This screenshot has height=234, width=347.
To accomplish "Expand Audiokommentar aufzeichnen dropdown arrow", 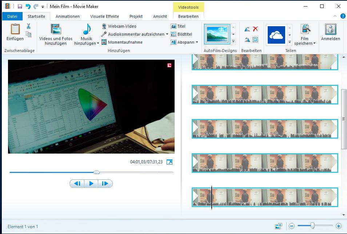I will tap(167, 34).
